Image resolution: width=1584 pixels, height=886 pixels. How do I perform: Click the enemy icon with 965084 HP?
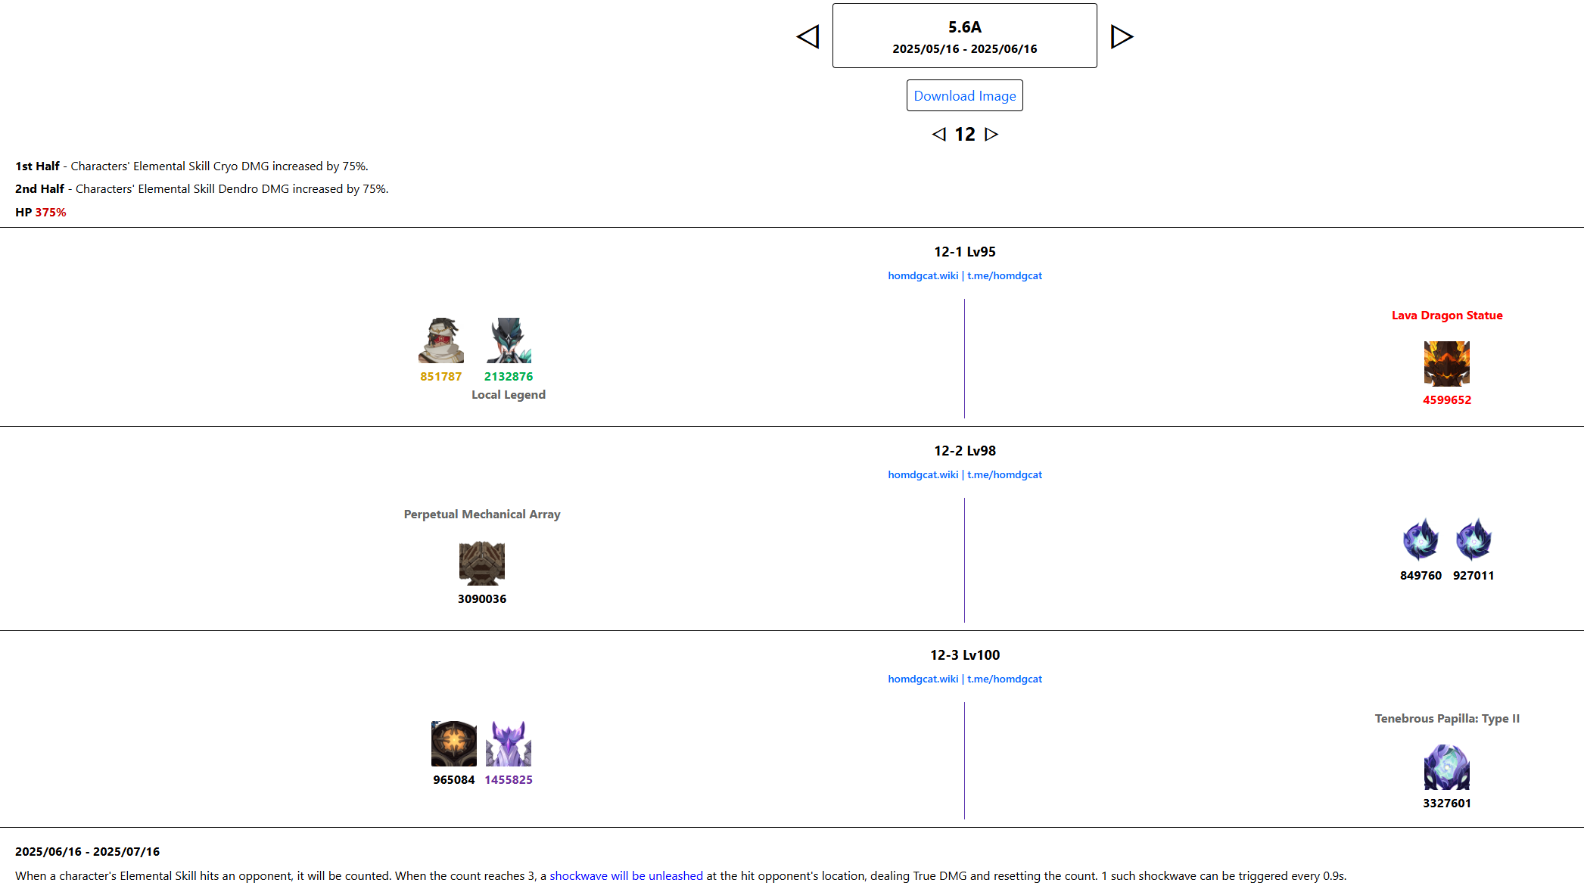click(454, 744)
